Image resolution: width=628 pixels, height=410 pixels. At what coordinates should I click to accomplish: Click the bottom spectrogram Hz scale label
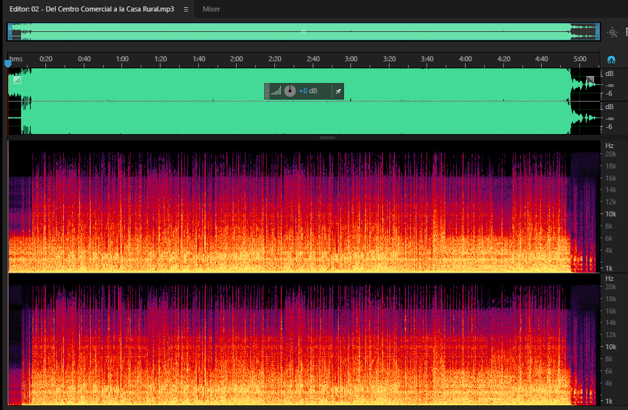point(609,278)
